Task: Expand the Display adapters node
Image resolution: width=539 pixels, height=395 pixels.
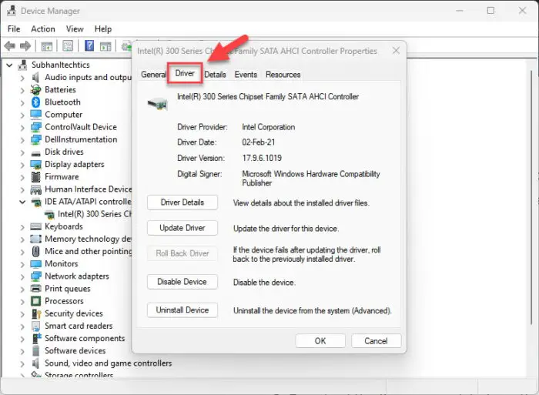Action: 22,165
